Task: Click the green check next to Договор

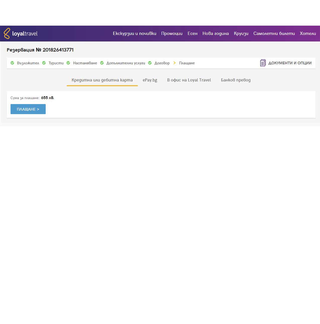Action: [x=150, y=63]
